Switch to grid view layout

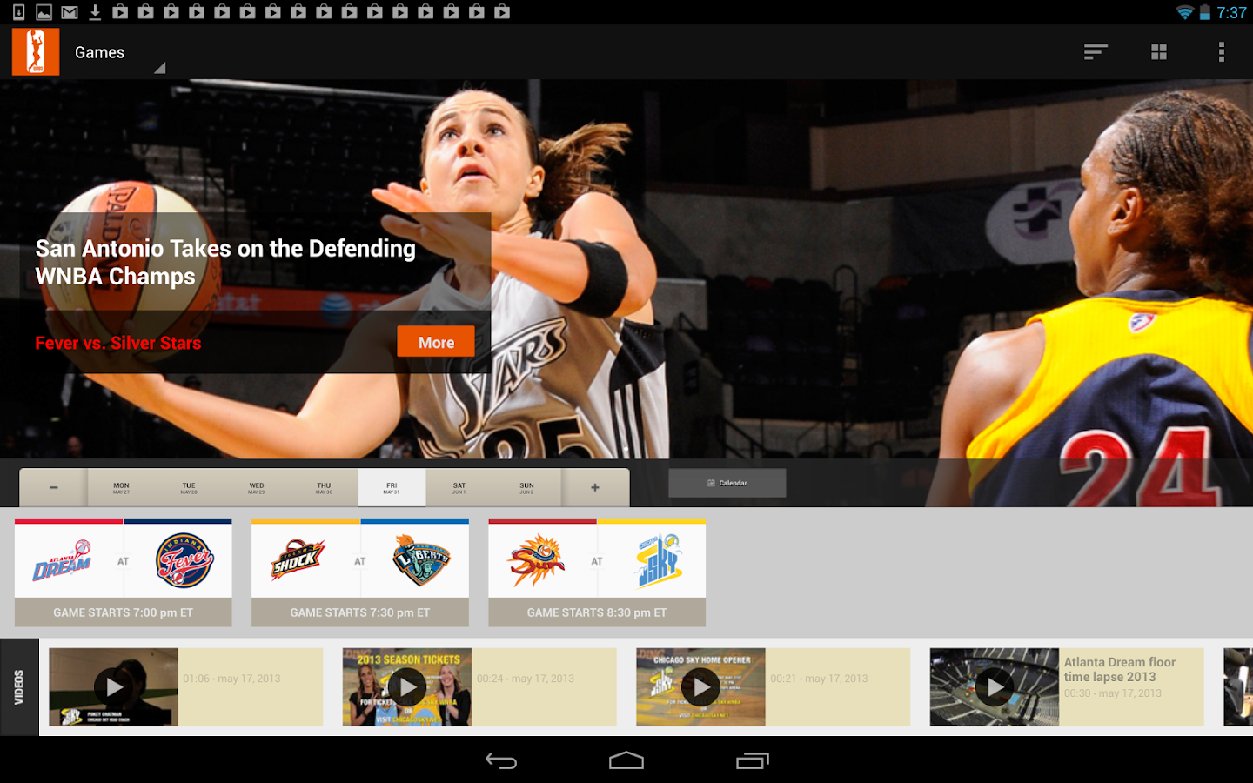coord(1159,51)
